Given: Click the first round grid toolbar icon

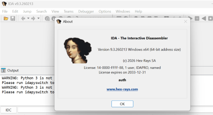Looking at the screenshot, I should coord(47,19).
